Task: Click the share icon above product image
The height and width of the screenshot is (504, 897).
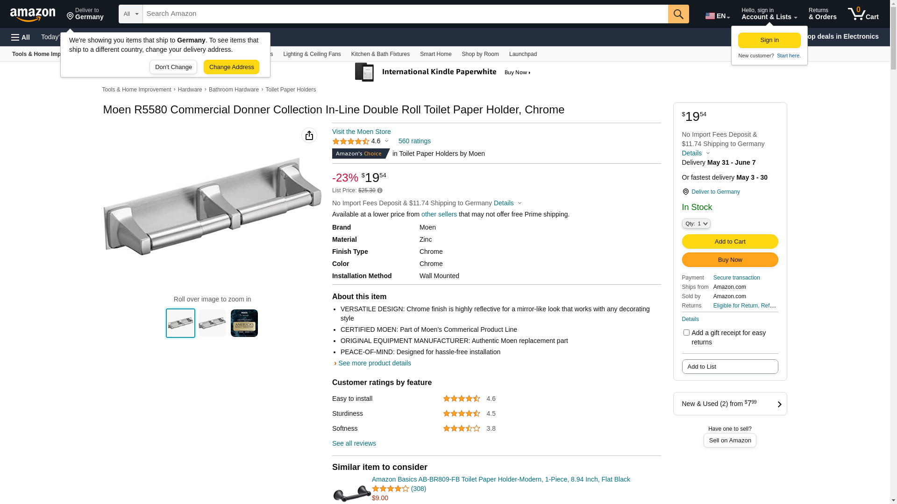Action: [x=309, y=135]
